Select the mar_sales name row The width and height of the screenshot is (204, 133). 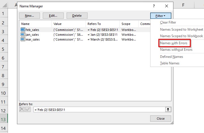click(84, 39)
